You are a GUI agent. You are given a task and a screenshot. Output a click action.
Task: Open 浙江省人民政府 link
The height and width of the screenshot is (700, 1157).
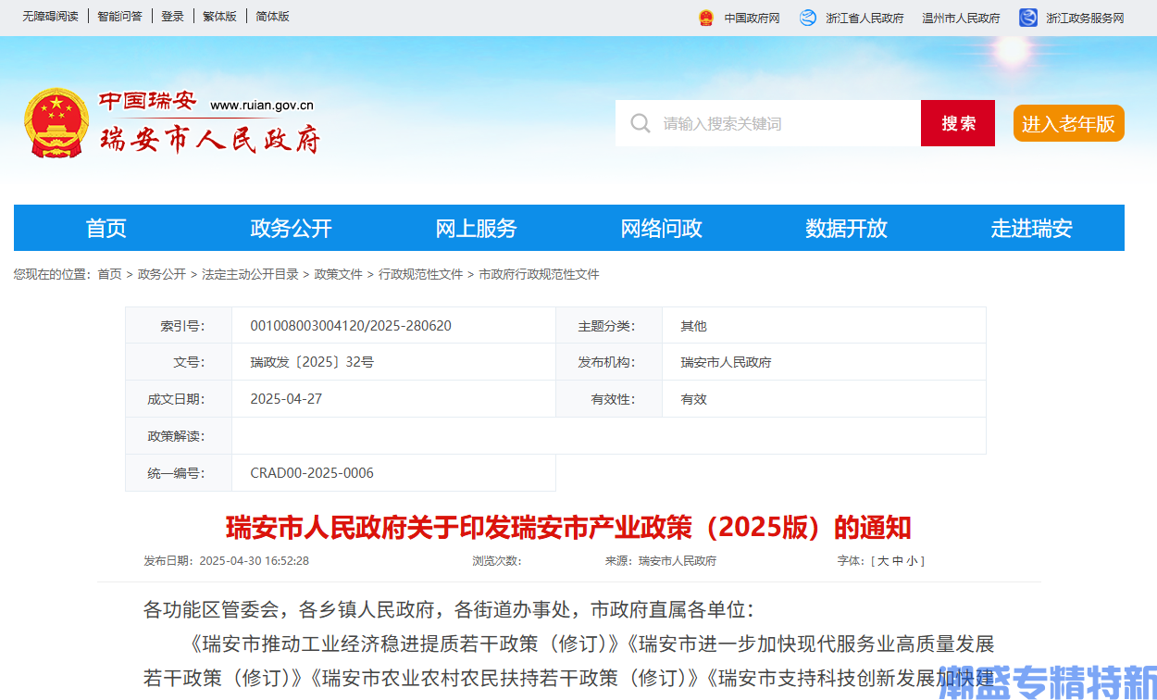[x=865, y=18]
